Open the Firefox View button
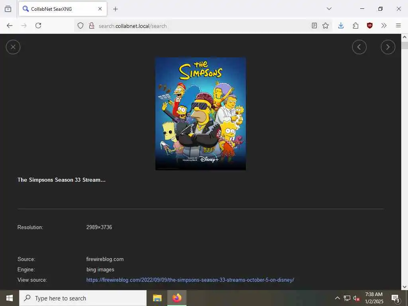This screenshot has width=408, height=306. point(8,9)
